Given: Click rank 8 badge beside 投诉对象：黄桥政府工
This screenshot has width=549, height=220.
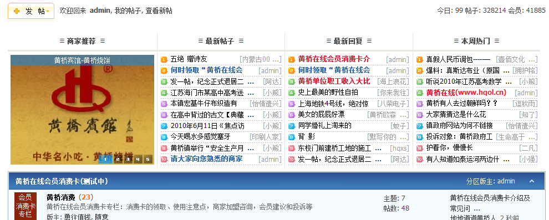Looking at the screenshot, I should click(x=420, y=137).
